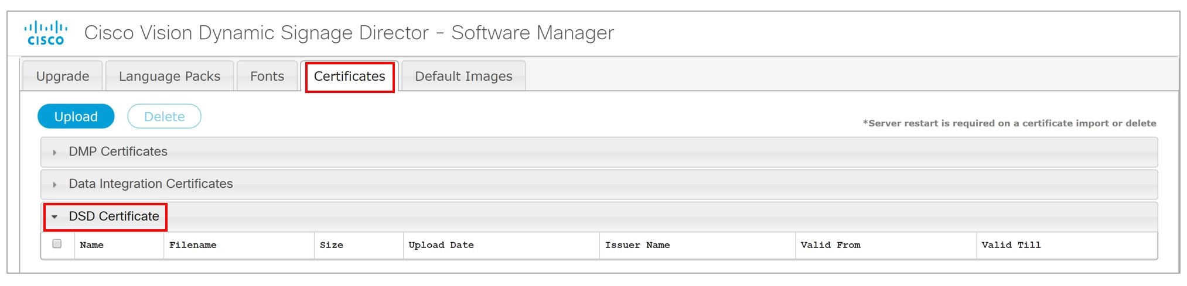
Task: Select the Fonts tab
Action: pyautogui.click(x=267, y=76)
